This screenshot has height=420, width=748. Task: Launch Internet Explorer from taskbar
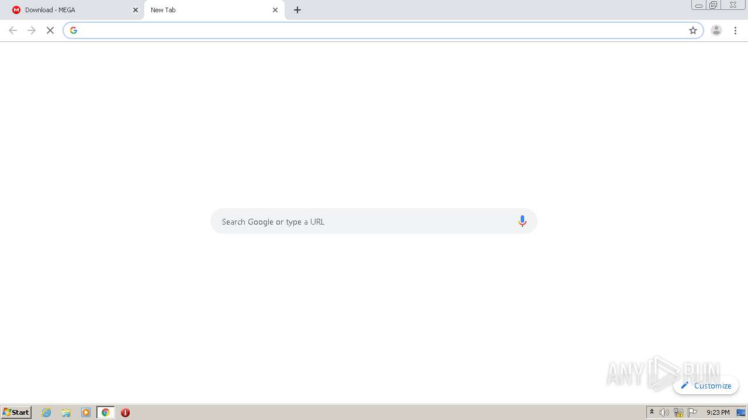tap(47, 412)
